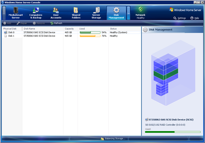The width and height of the screenshot is (205, 143).
Task: Click the Disk 0 system disk icon
Action: (5, 32)
